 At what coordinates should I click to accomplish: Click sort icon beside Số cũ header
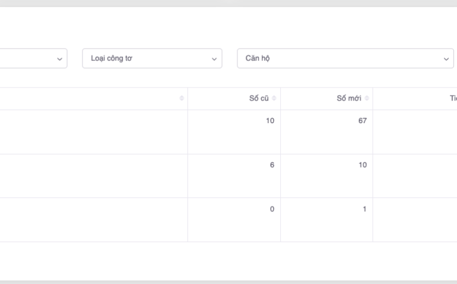pyautogui.click(x=274, y=99)
